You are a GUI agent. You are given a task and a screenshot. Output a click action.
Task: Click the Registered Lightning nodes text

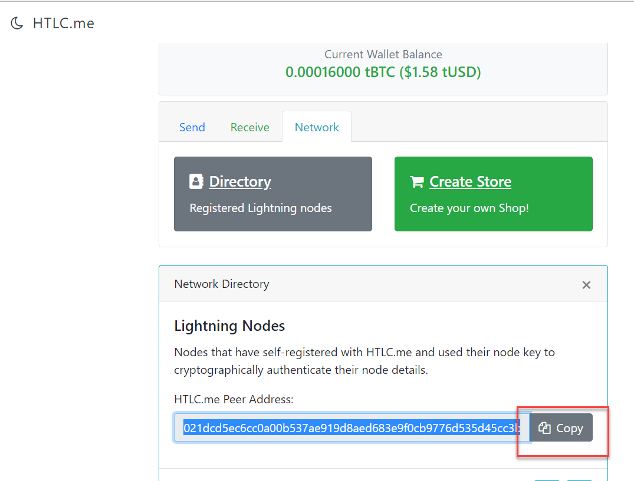[261, 208]
